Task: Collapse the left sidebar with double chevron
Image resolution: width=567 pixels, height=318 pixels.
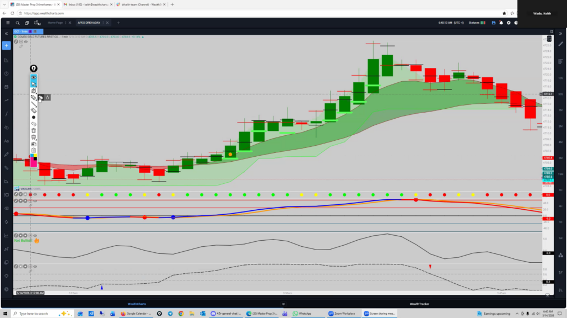Action: click(x=6, y=34)
